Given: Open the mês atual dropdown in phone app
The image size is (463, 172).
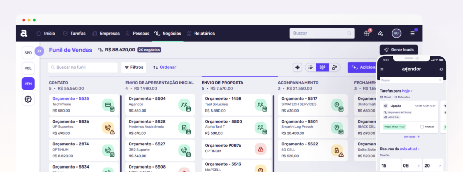Looking at the screenshot, I should 410,149.
